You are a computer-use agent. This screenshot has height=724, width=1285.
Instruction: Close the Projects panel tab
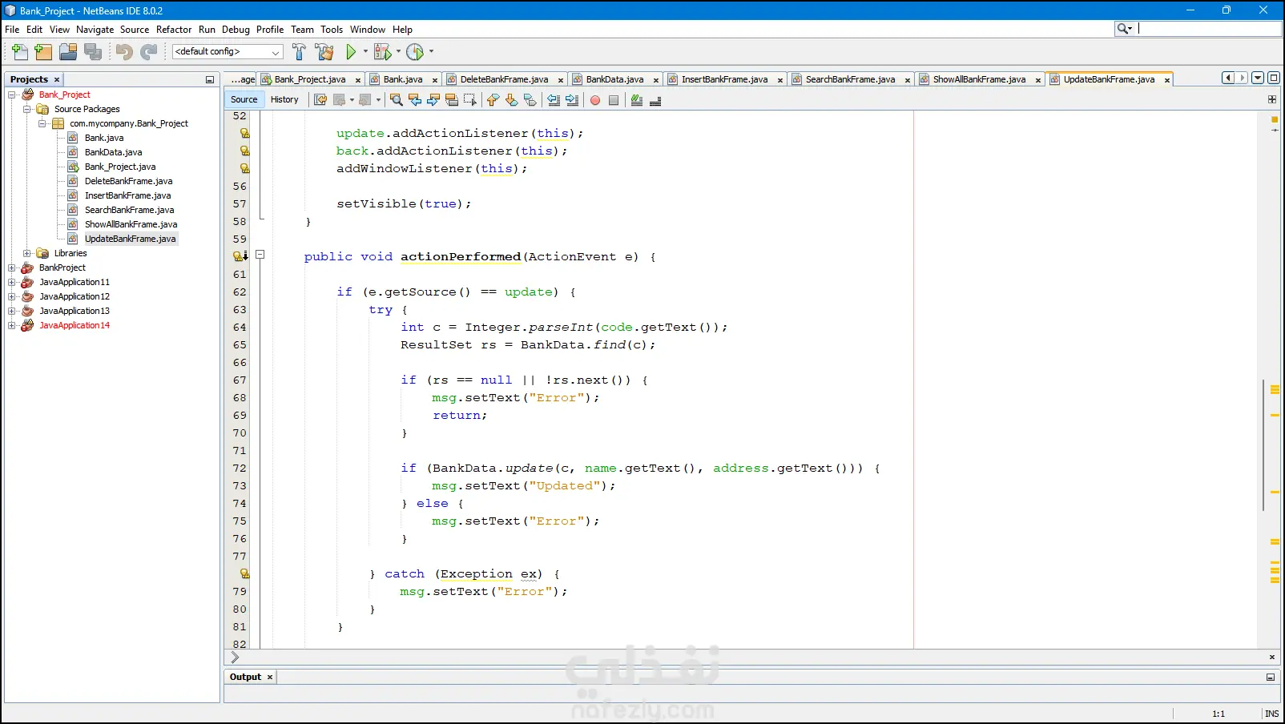pos(57,80)
